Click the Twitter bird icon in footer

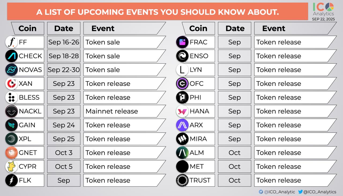coord(300,192)
